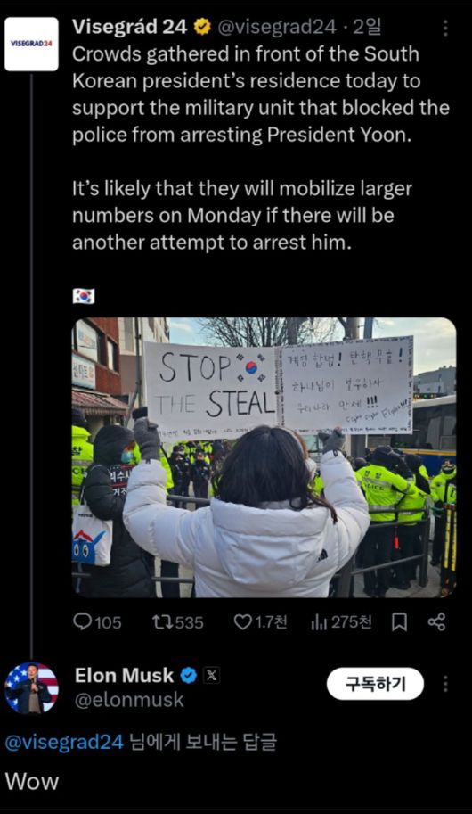Share the tweet via the share icon
Image resolution: width=472 pixels, height=814 pixels.
tap(436, 622)
